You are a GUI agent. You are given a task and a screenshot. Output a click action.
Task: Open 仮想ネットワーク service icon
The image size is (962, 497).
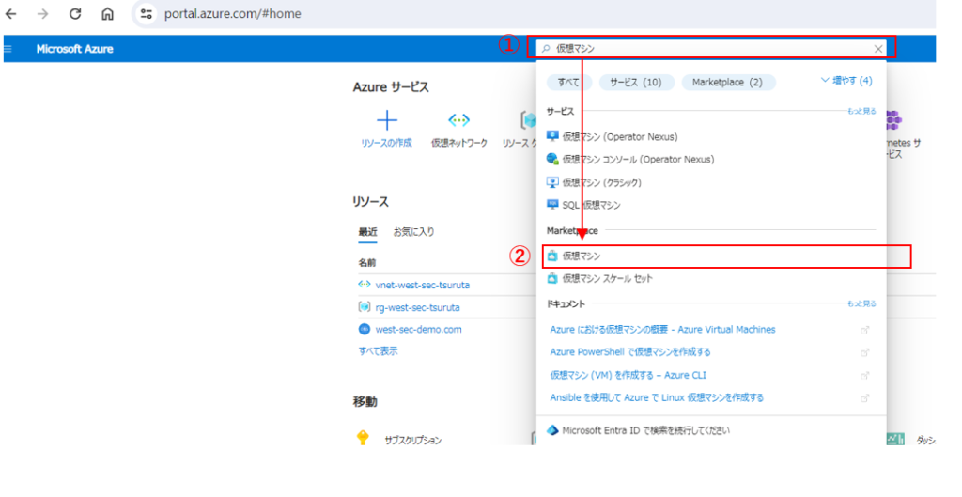pyautogui.click(x=458, y=120)
